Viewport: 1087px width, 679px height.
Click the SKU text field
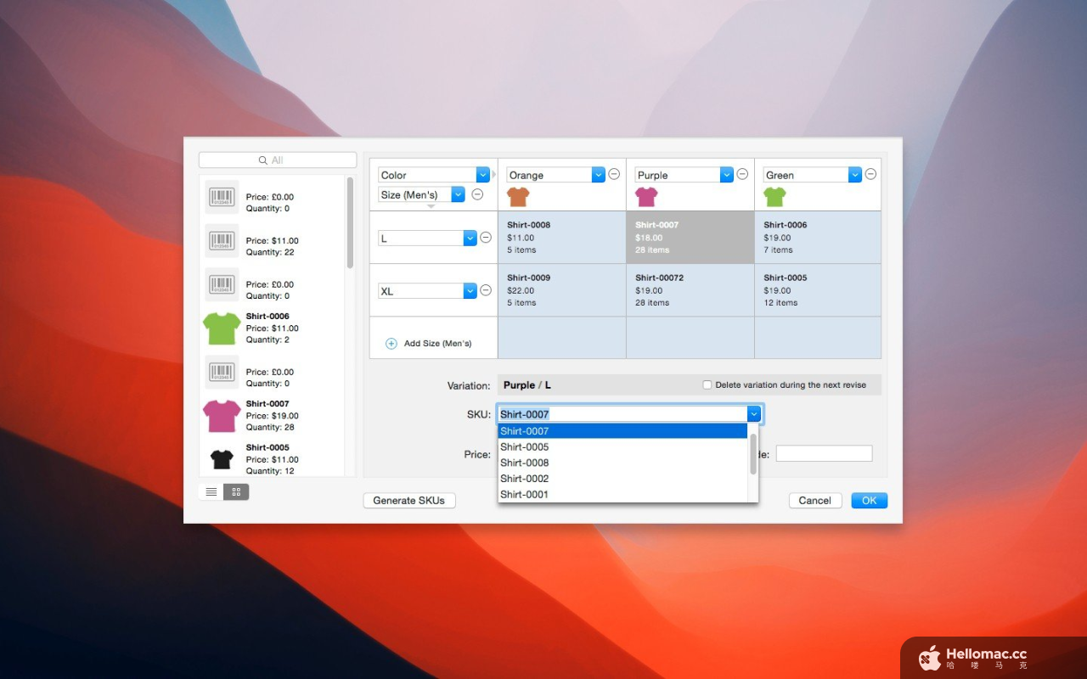click(622, 413)
